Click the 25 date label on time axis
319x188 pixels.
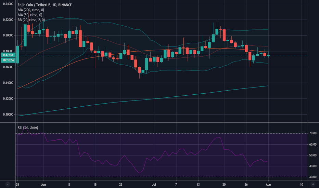tap(17, 185)
